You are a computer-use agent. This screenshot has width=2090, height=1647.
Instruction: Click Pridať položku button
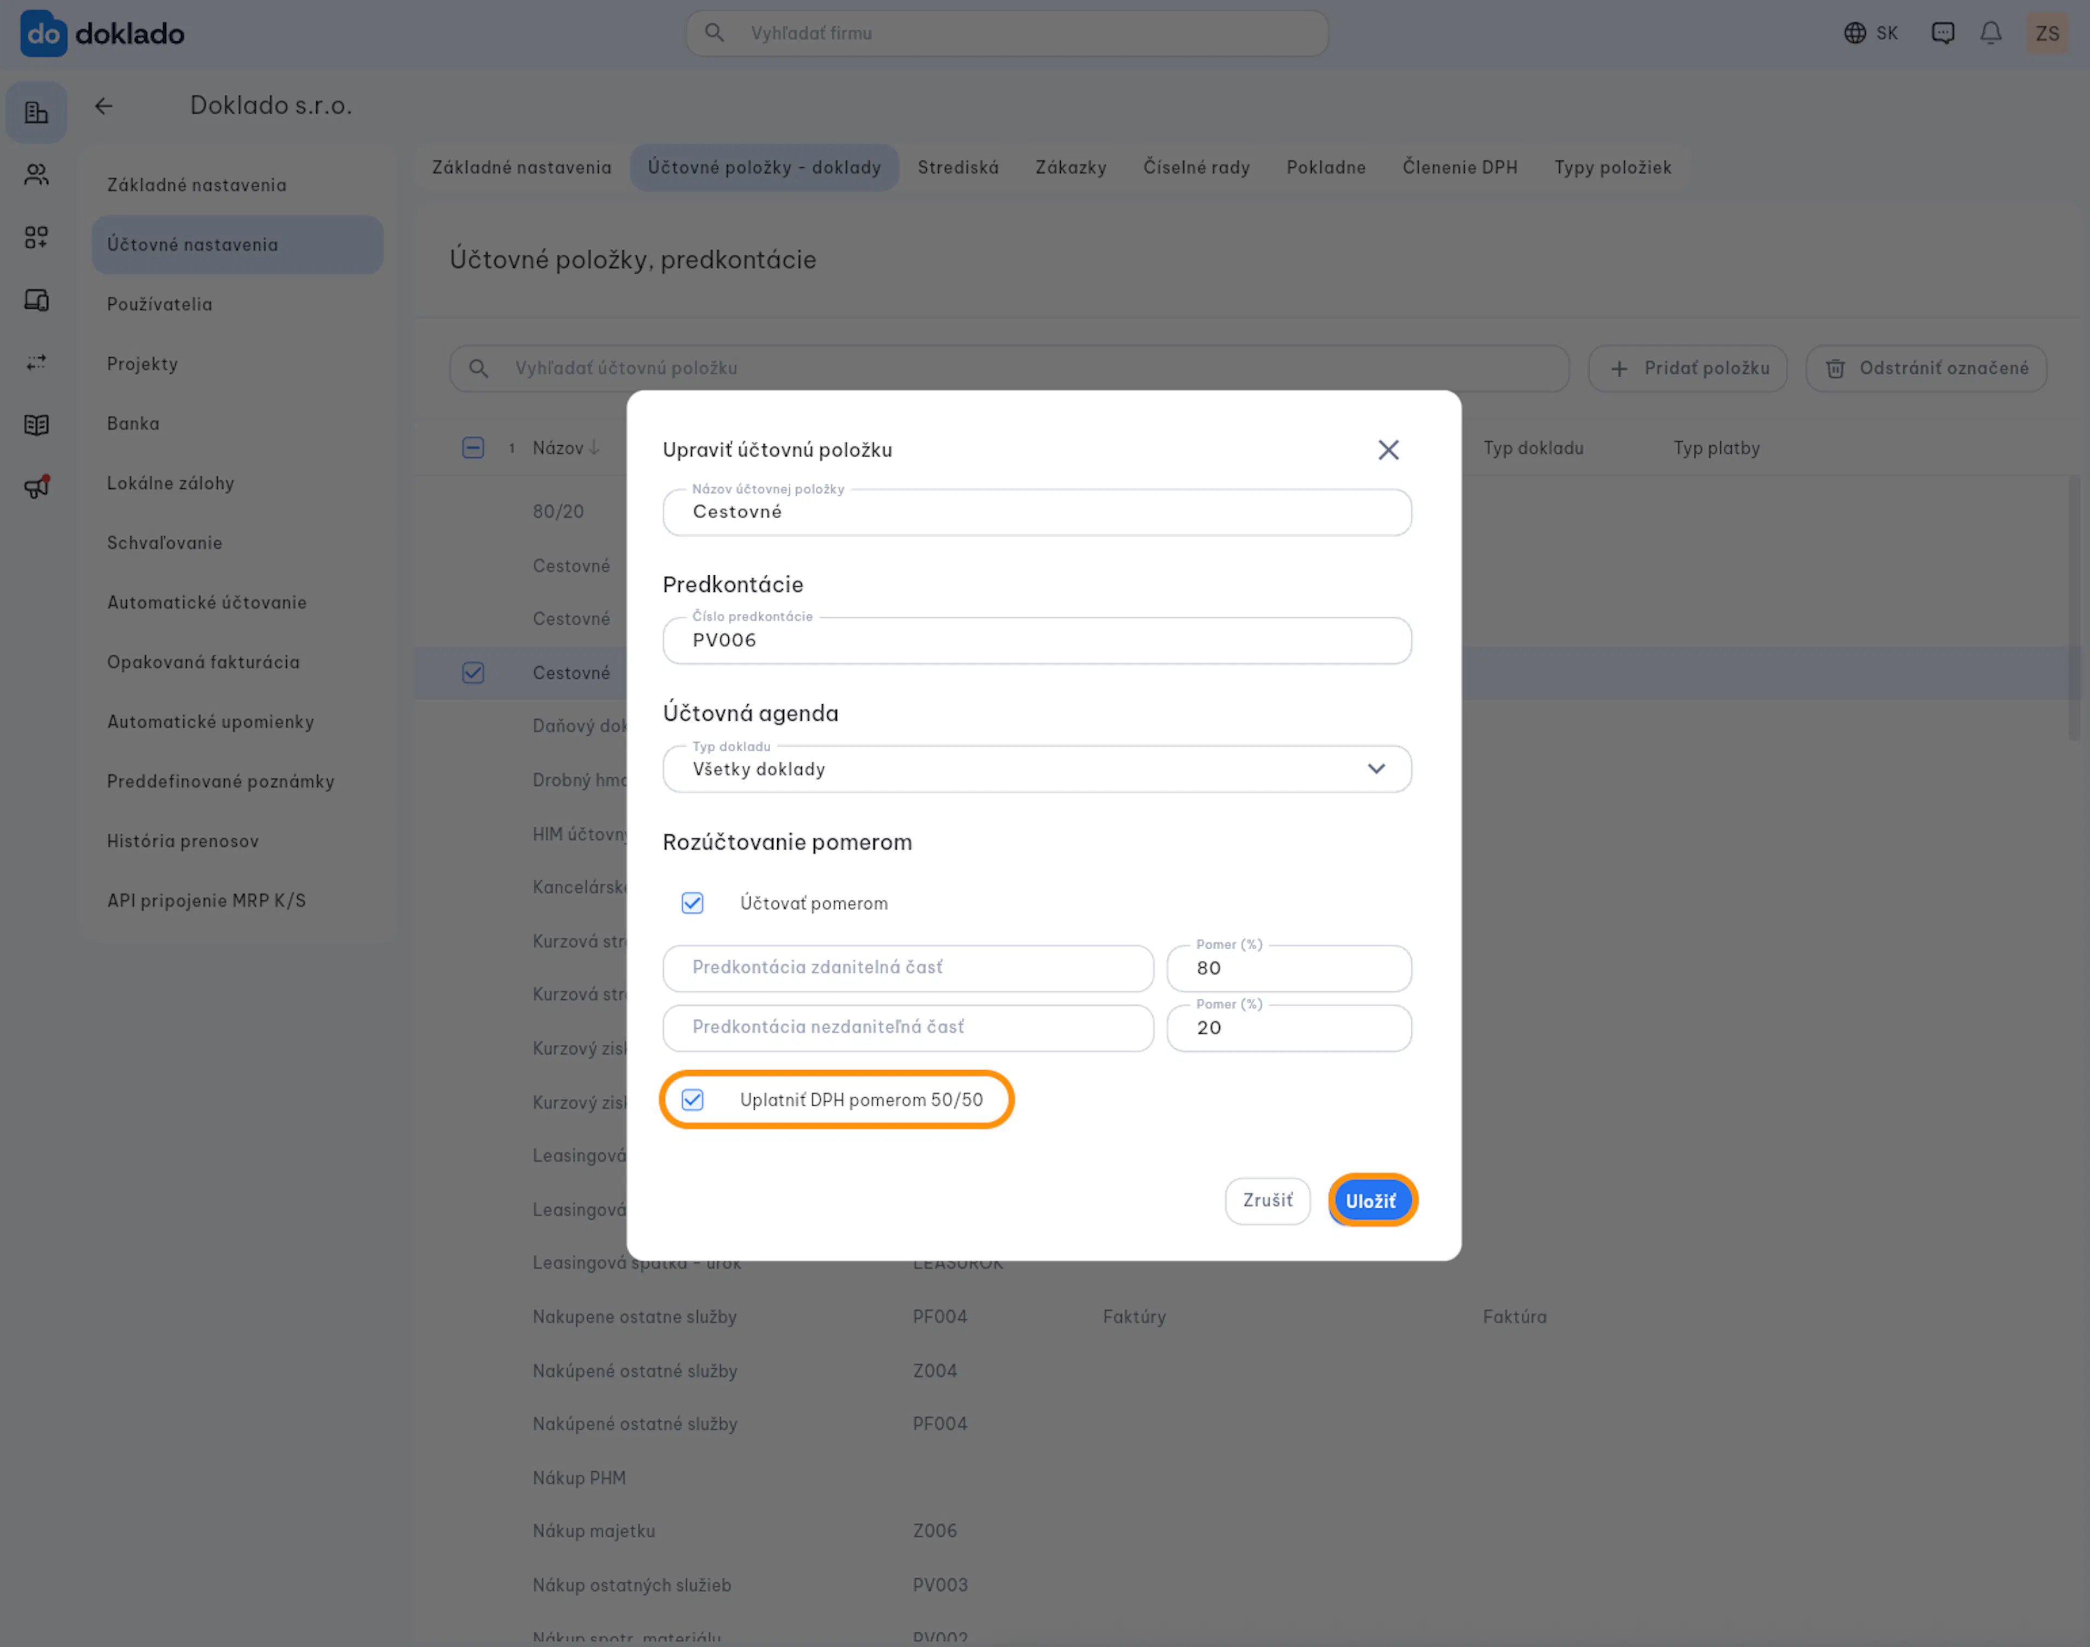tap(1688, 368)
